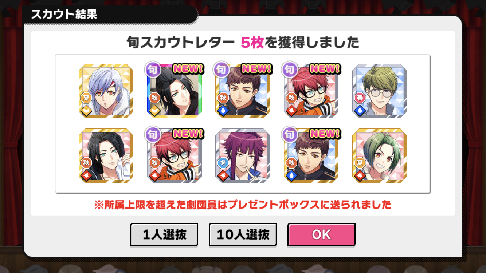This screenshot has height=273, width=486.
Task: Tap 冬 season icon on purple-haired card
Action: pos(223,163)
